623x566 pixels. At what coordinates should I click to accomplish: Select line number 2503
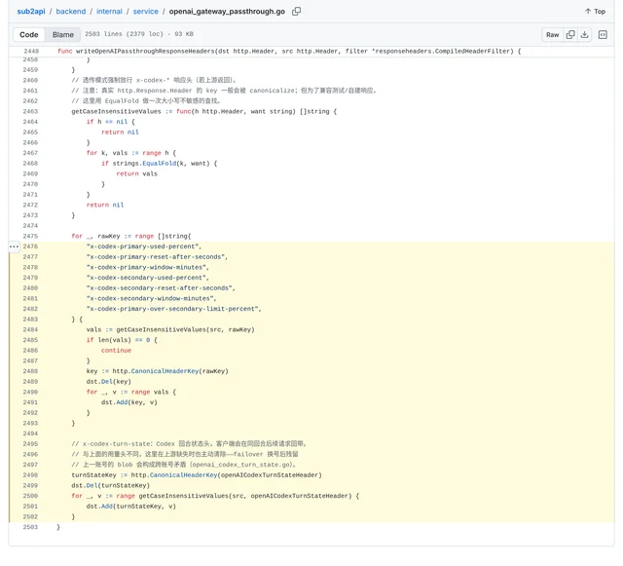click(x=30, y=527)
